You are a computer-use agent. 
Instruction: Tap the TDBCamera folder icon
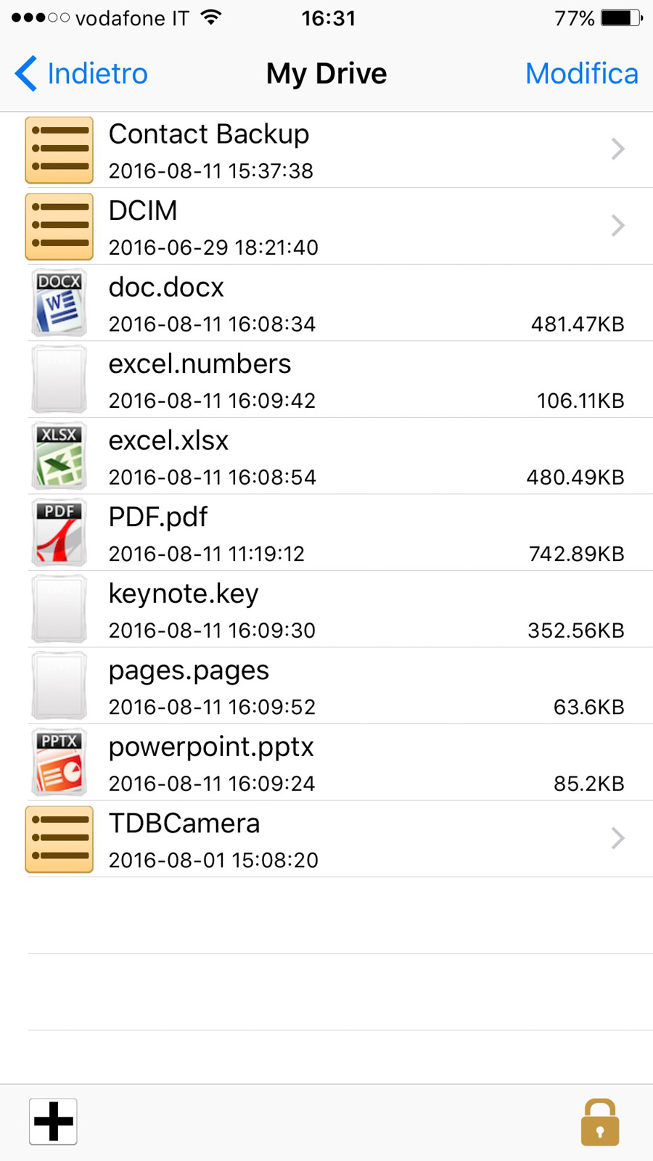point(59,840)
